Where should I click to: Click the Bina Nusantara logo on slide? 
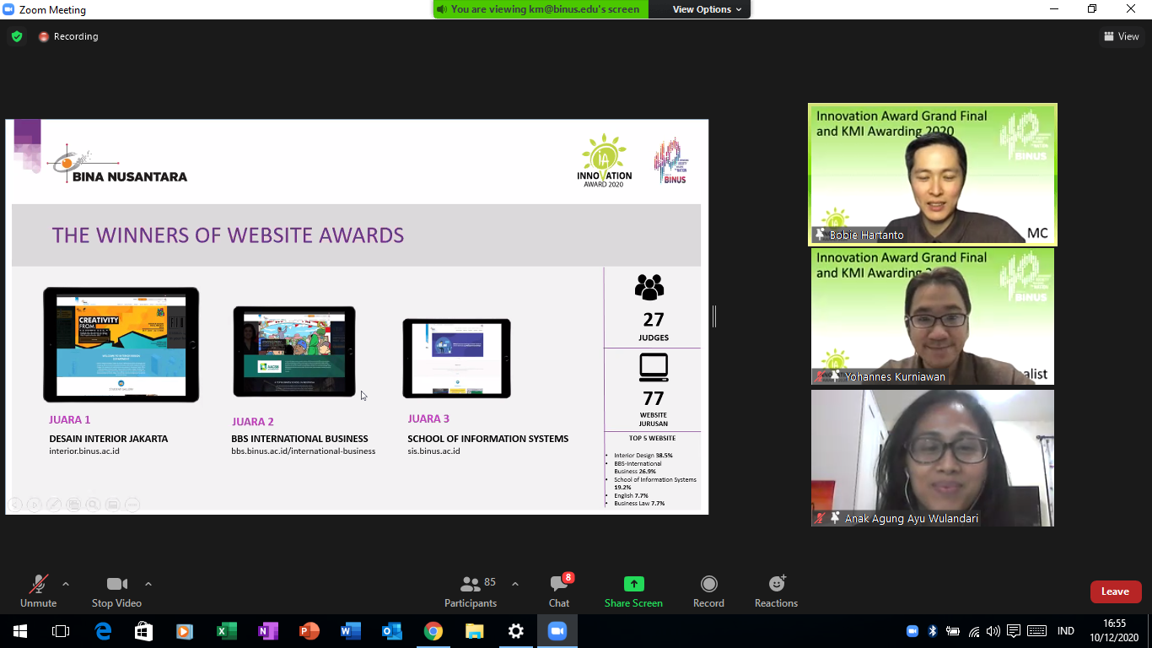[x=117, y=164]
